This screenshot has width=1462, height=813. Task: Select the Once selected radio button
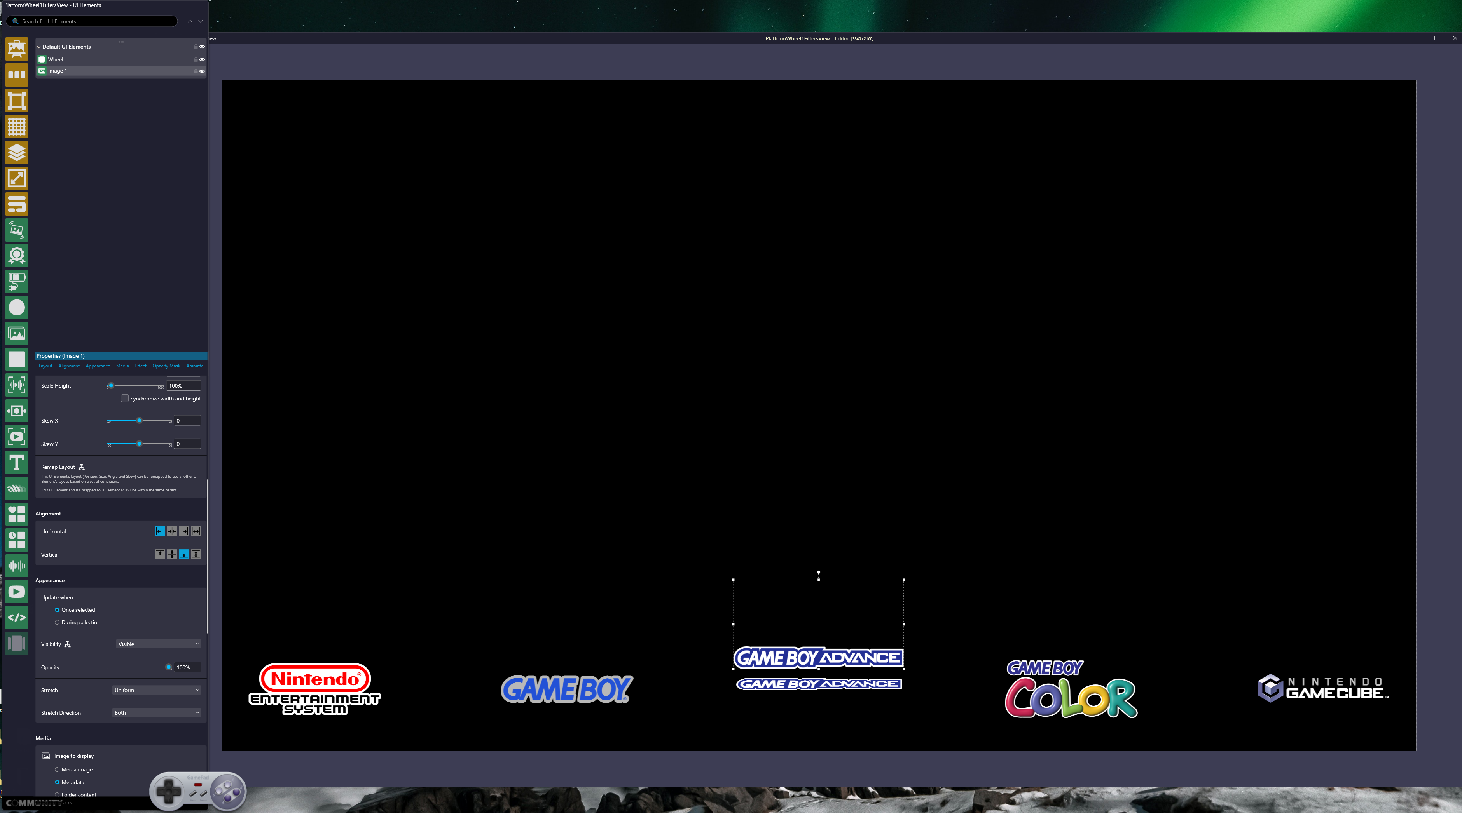coord(57,610)
